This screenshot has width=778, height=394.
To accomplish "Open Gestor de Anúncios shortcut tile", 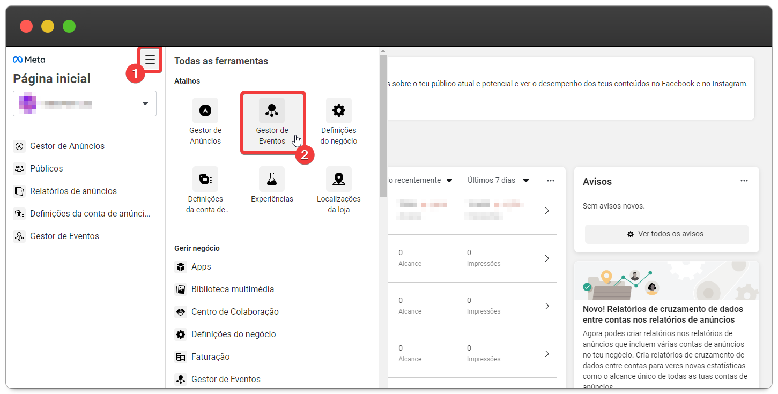I will [x=205, y=121].
